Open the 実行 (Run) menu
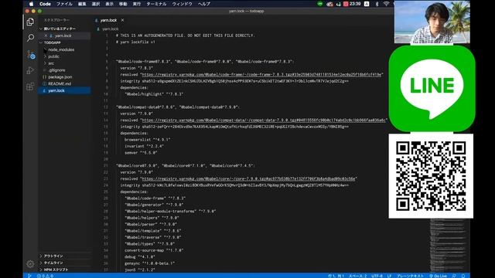The image size is (495, 278). [137, 4]
